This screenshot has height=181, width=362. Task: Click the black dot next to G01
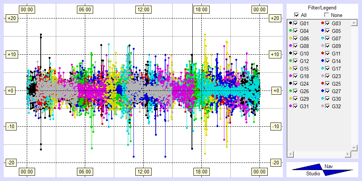tap(290, 23)
